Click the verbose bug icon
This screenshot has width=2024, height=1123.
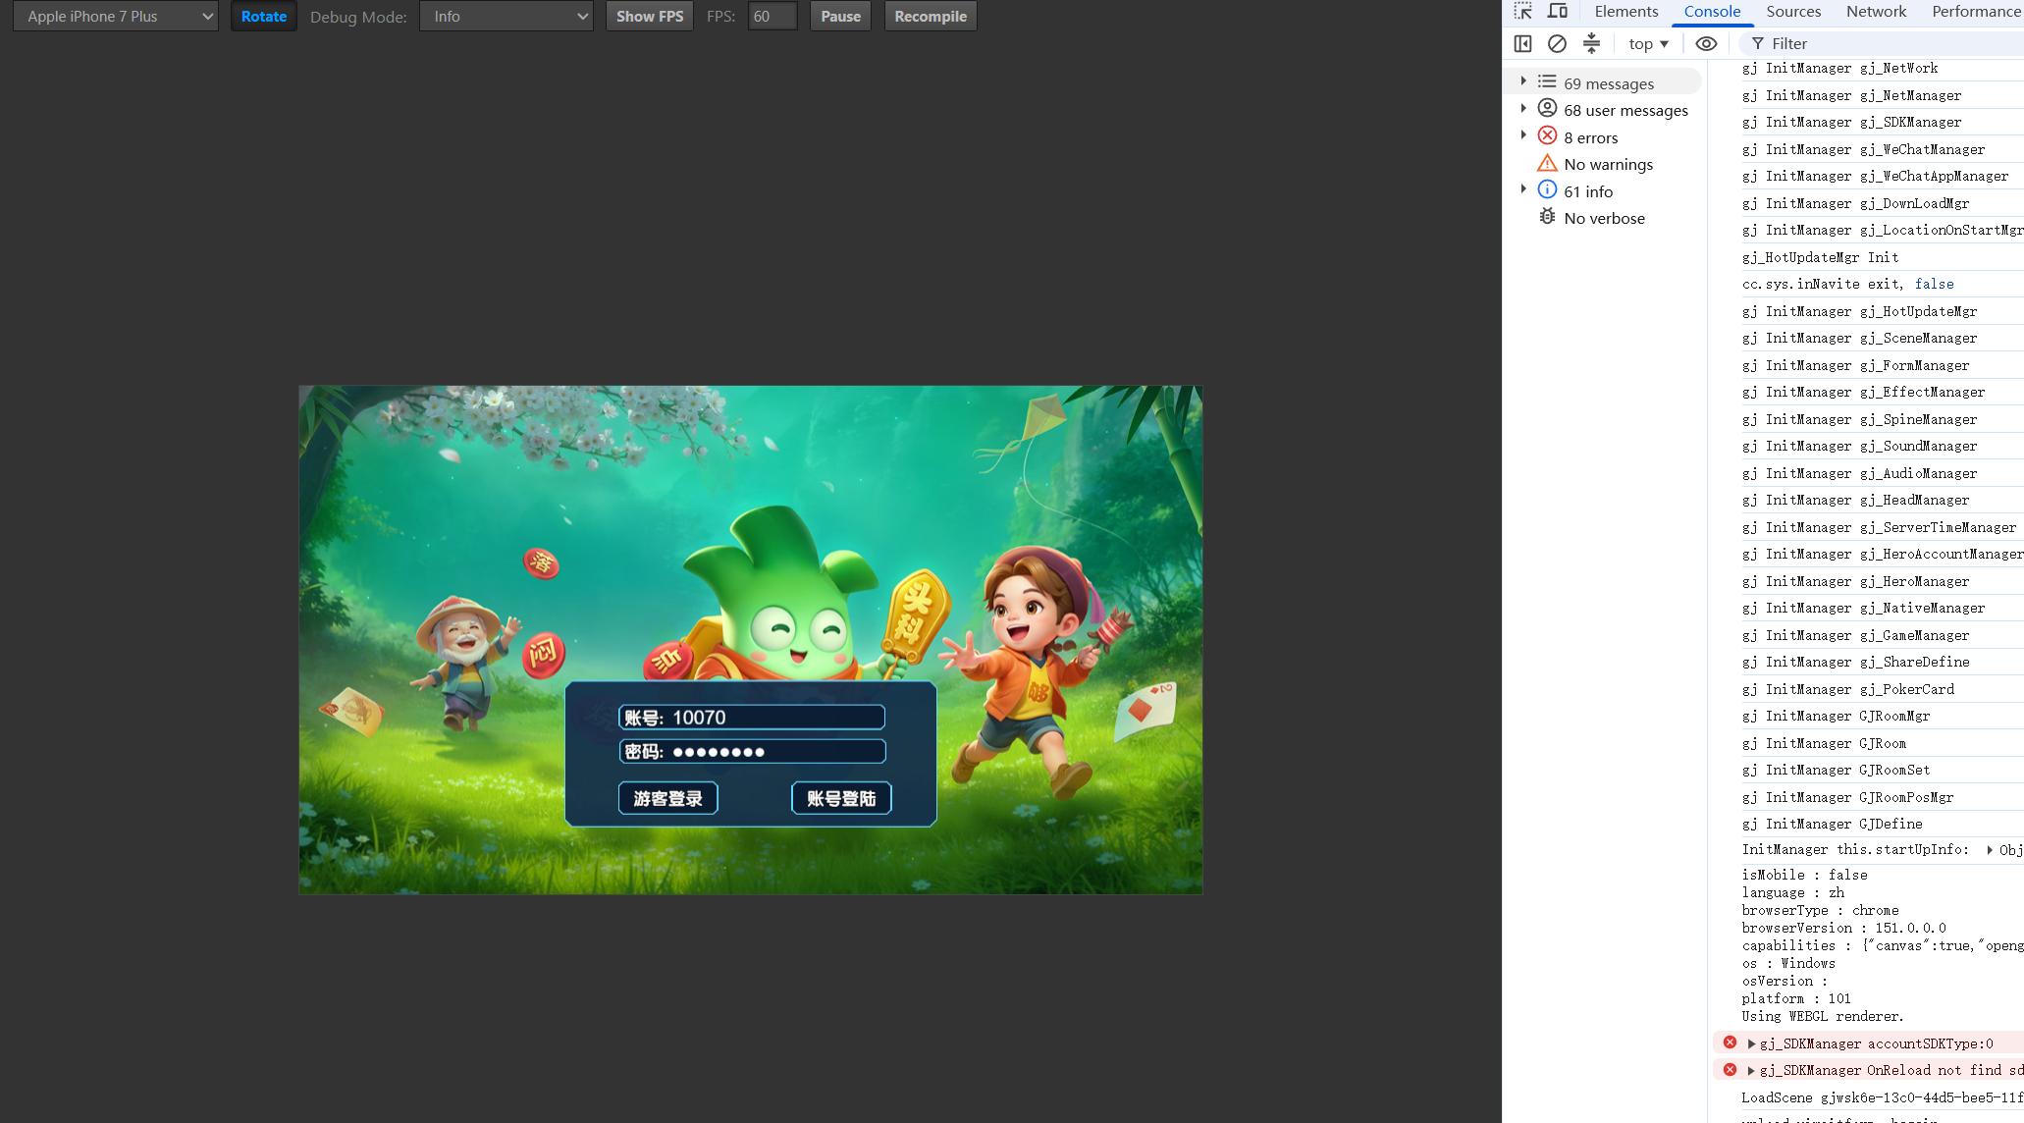coord(1547,217)
